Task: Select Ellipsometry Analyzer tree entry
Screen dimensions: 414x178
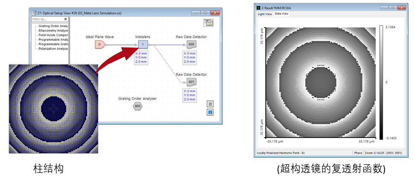Action: pos(53,31)
